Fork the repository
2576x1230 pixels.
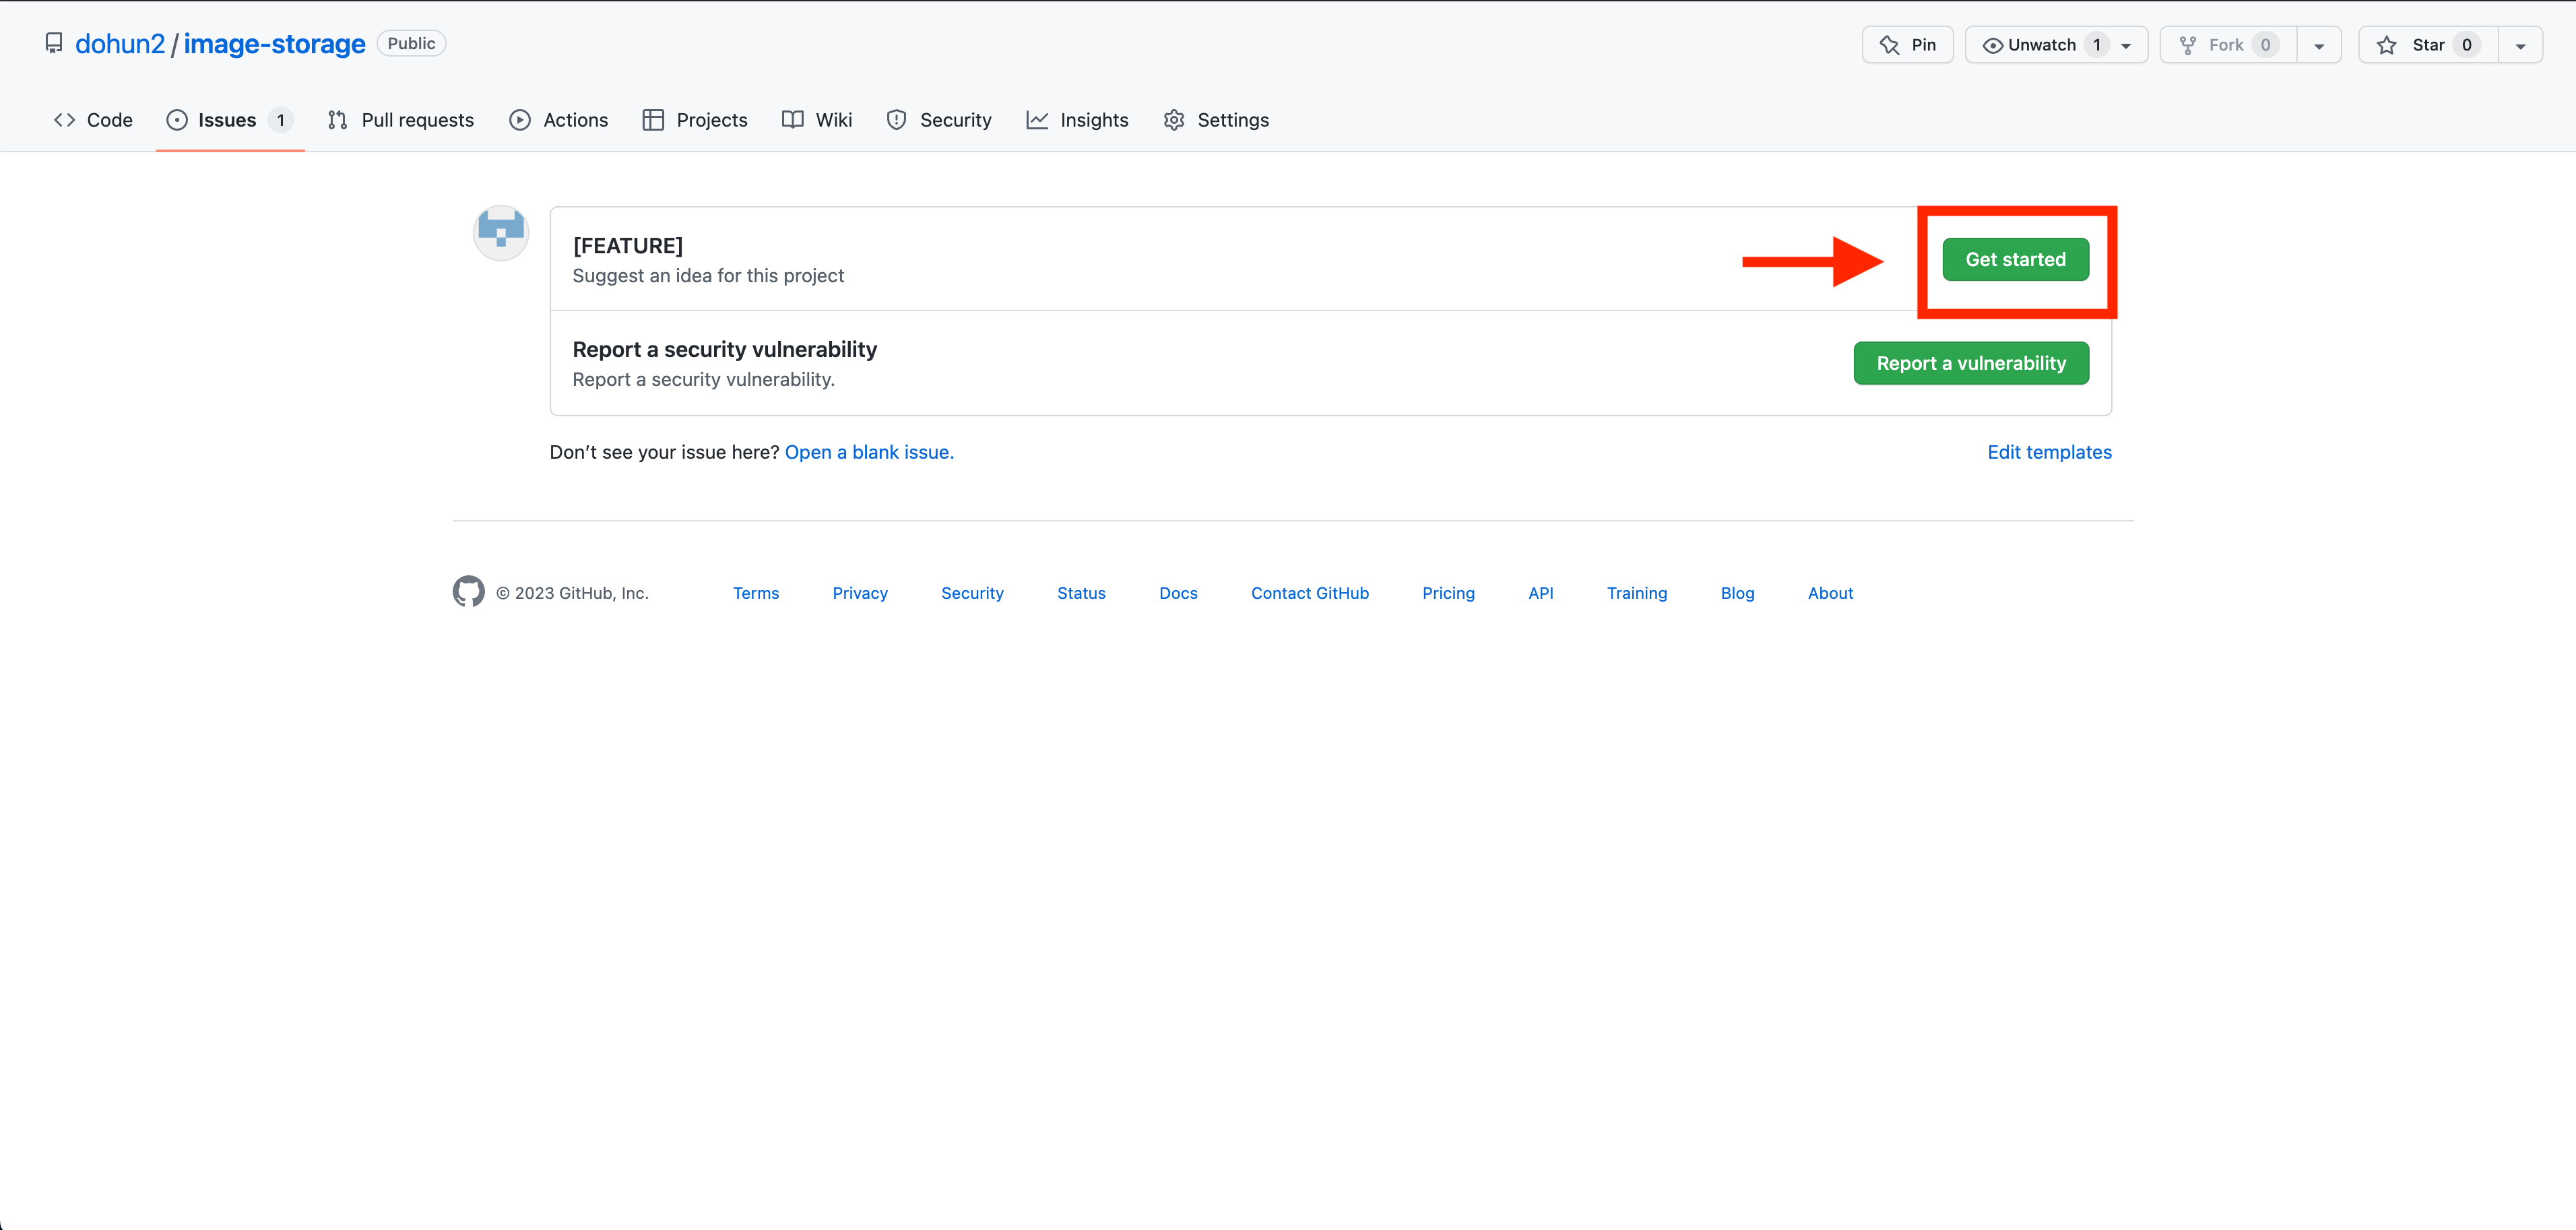pos(2226,45)
